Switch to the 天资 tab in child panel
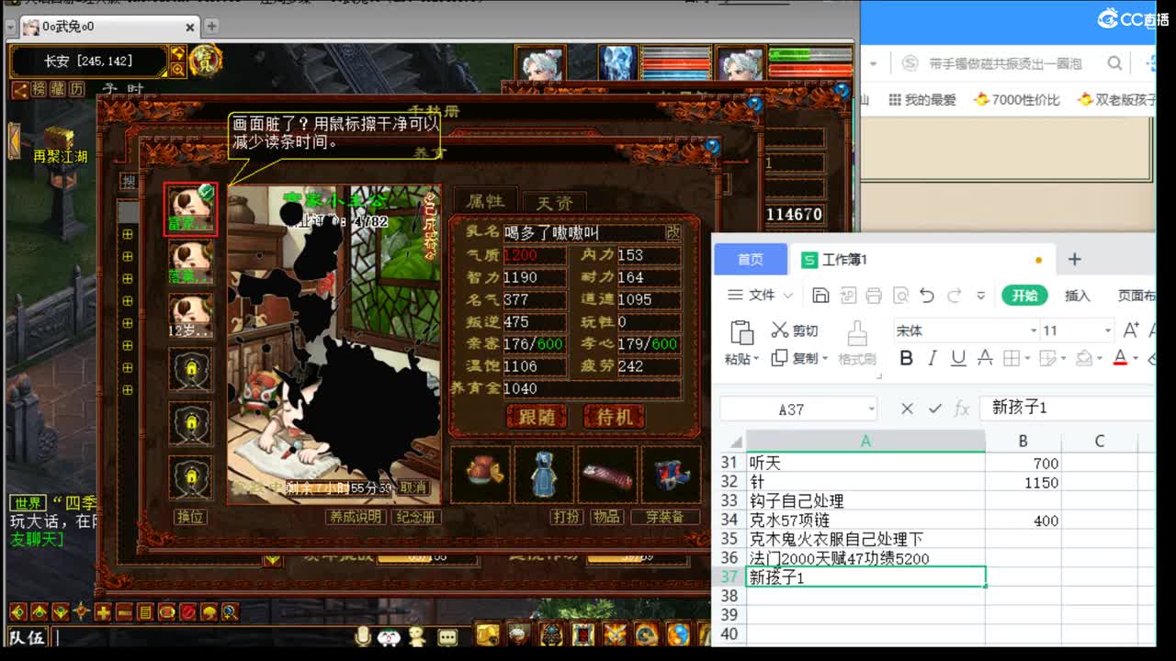The image size is (1176, 661). pyautogui.click(x=554, y=202)
